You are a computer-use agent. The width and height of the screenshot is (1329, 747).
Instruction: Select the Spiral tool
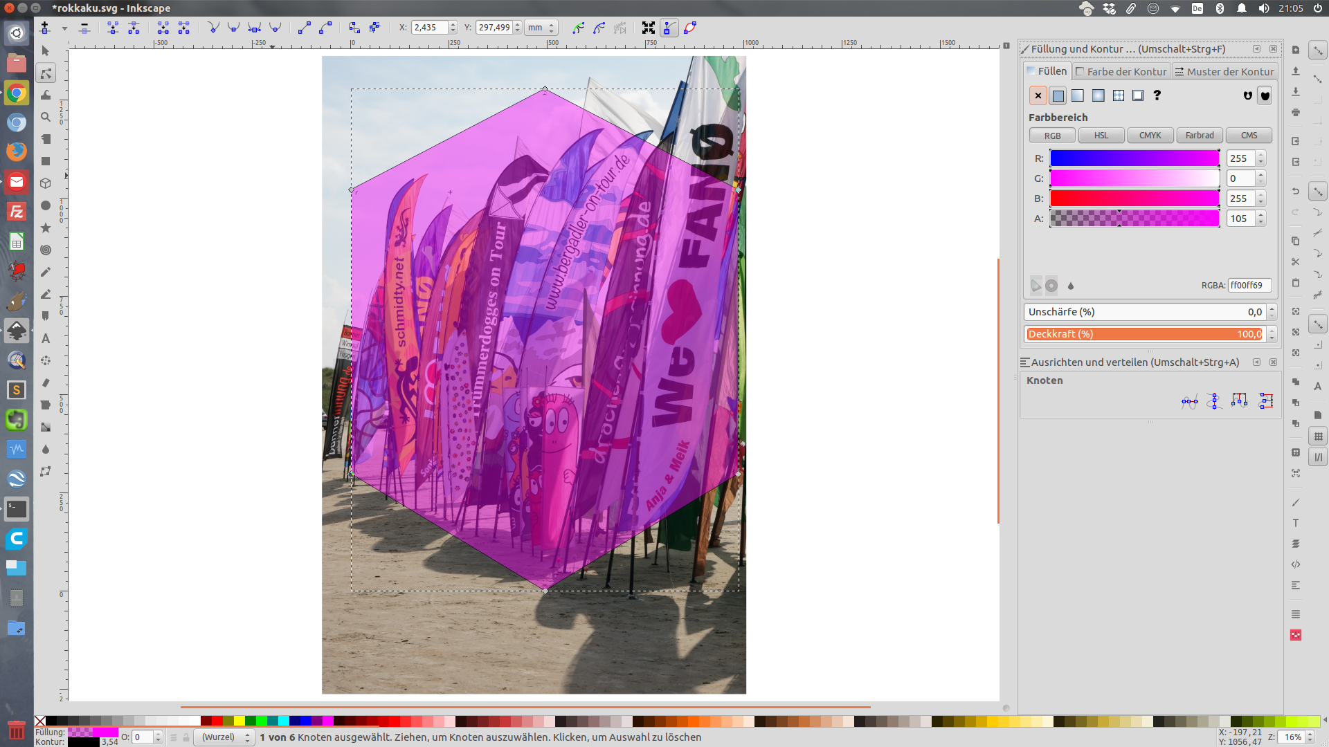[x=46, y=250]
